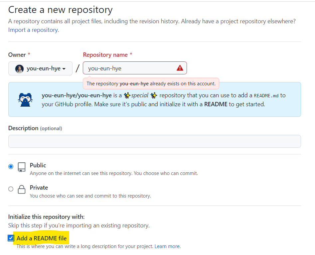Click the "Repository name" label

coord(105,55)
